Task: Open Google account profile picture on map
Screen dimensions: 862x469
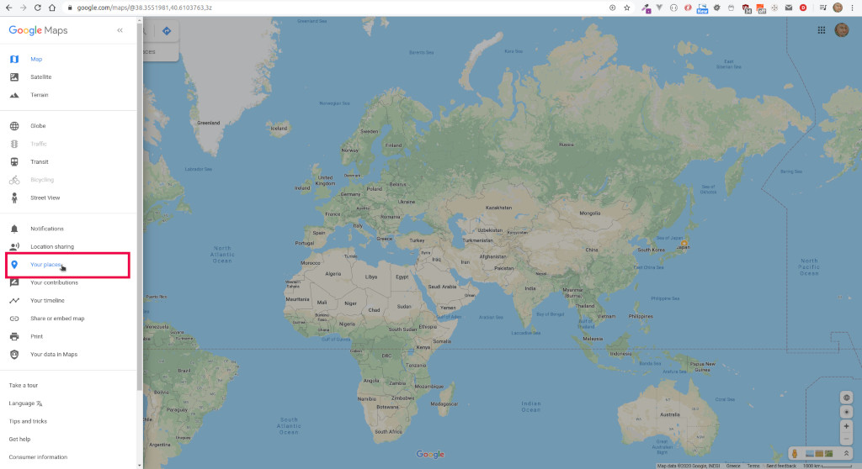Action: pos(842,30)
